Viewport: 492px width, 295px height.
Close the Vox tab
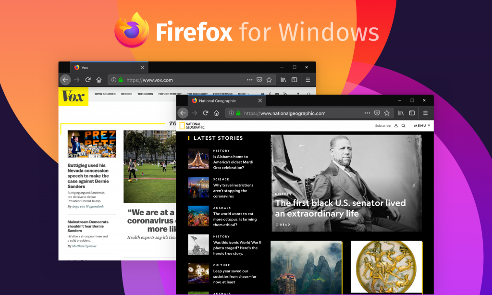[x=142, y=67]
